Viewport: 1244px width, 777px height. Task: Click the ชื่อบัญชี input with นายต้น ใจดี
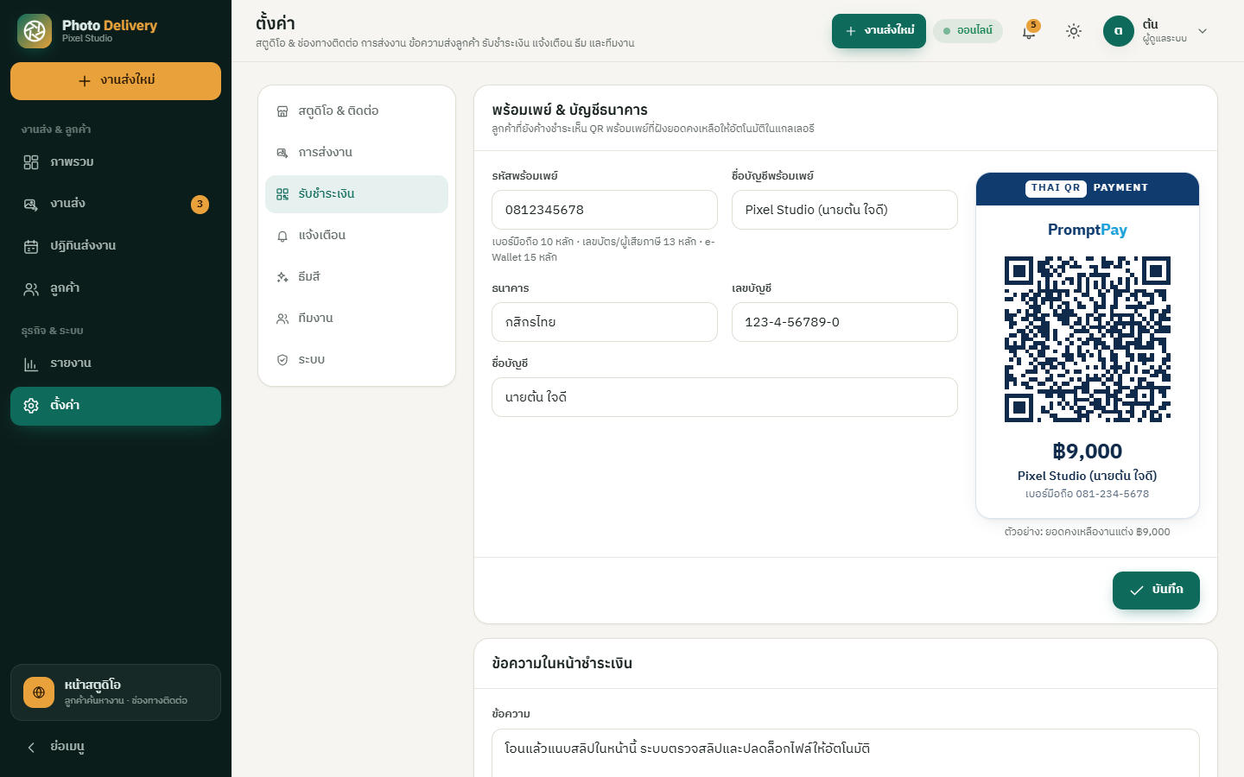point(725,397)
